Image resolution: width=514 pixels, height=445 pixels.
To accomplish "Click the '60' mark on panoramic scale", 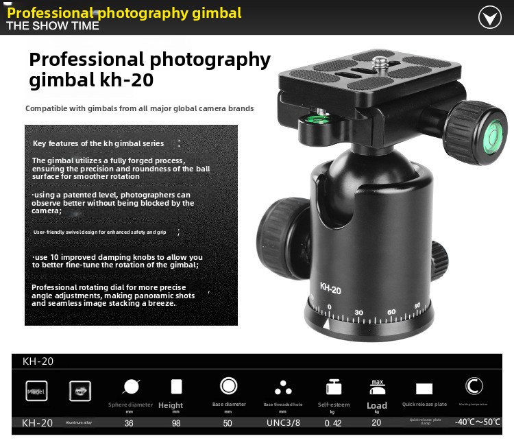I will (391, 312).
